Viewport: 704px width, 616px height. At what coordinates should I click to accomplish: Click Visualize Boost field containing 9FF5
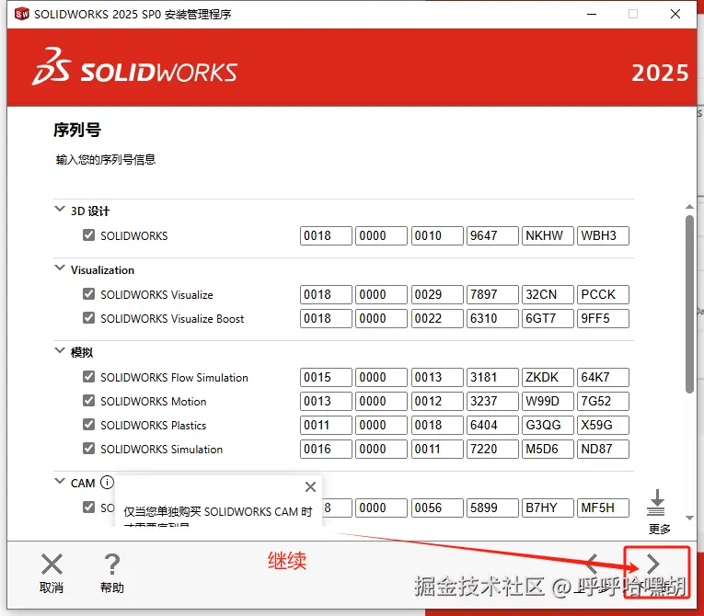[603, 318]
